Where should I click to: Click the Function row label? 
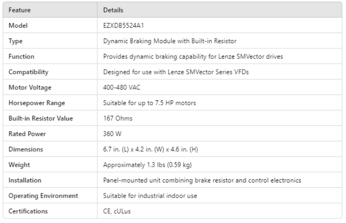(x=21, y=57)
